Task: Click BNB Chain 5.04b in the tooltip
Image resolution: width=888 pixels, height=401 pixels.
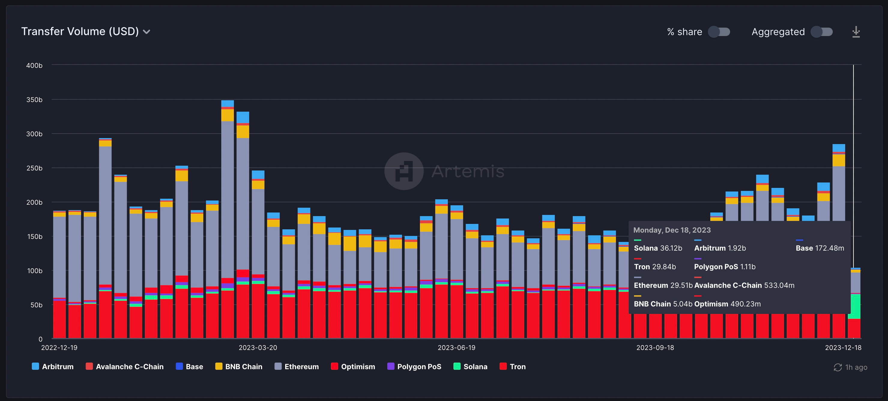Action: coord(663,304)
